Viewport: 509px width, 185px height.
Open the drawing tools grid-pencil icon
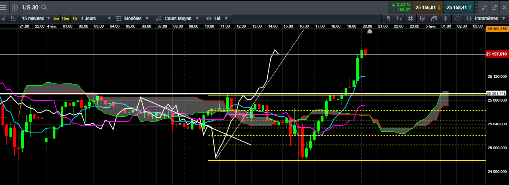(422, 18)
